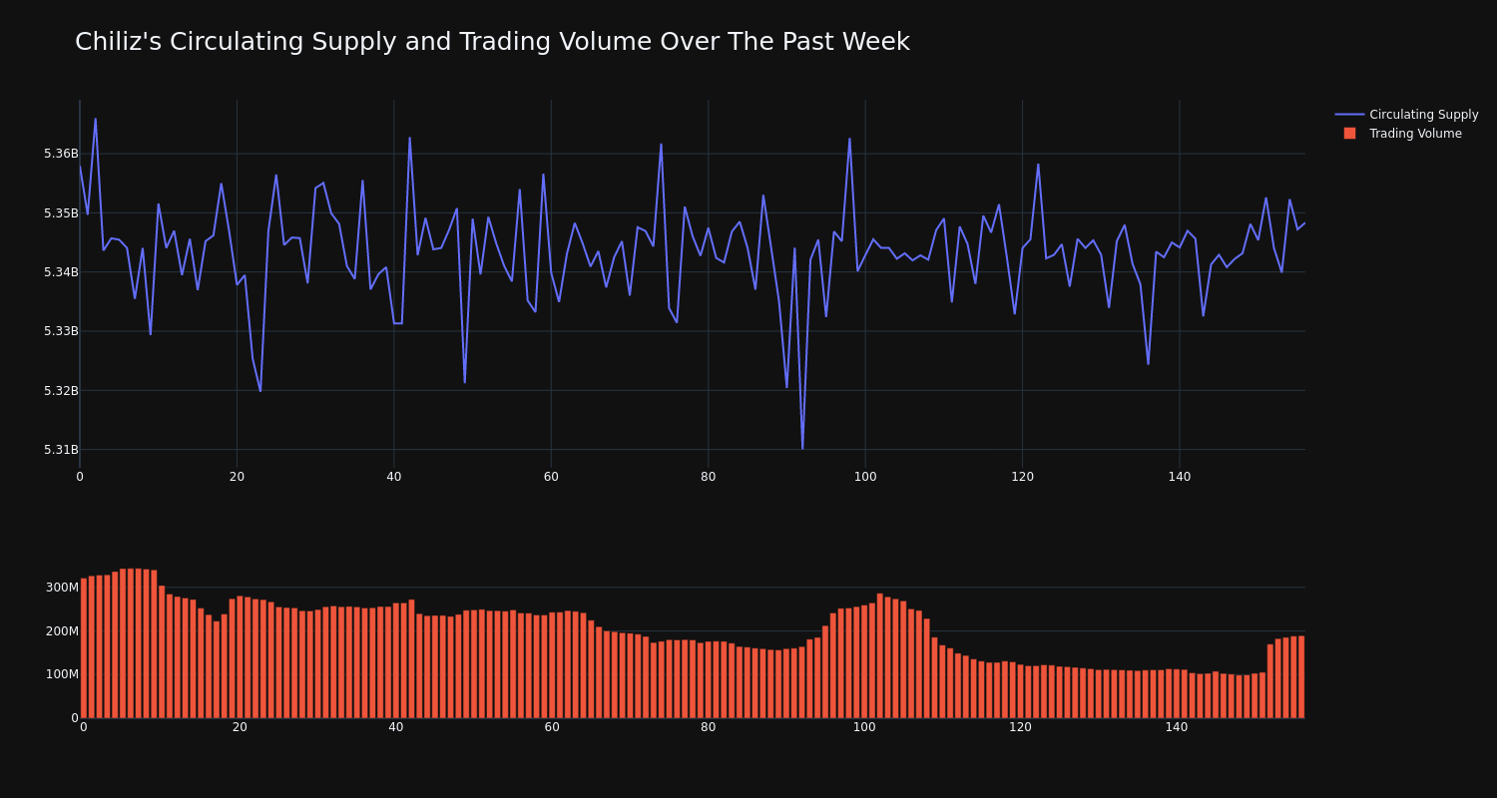Click x-axis tick 120 under volume chart
Viewport: 1497px width, 798px height.
(1020, 727)
